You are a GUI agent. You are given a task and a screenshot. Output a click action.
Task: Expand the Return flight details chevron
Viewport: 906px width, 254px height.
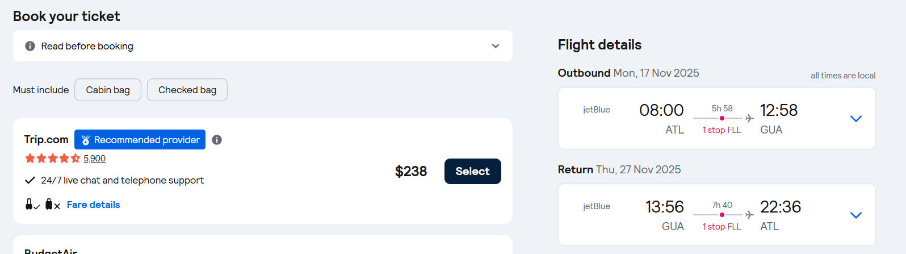click(x=856, y=215)
